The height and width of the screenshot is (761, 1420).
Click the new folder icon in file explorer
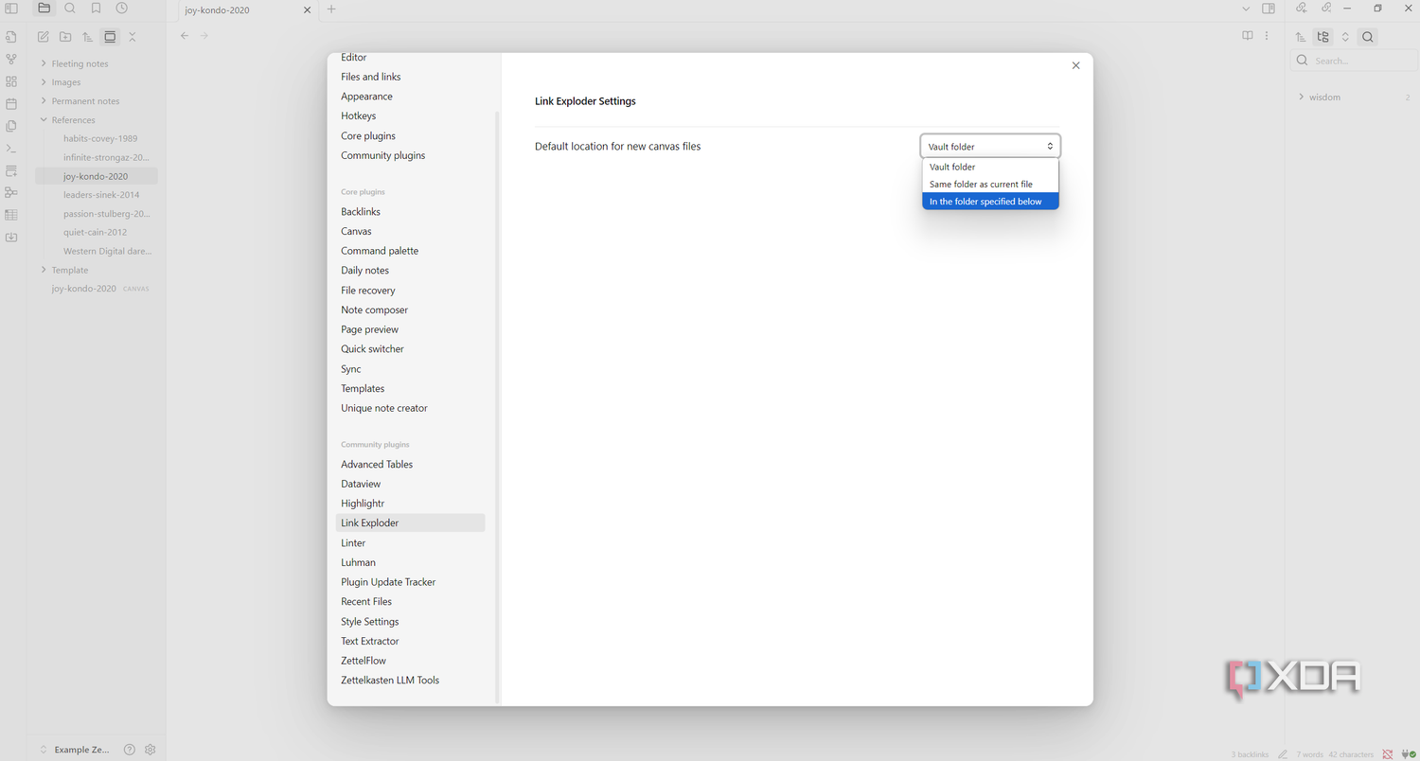(65, 37)
